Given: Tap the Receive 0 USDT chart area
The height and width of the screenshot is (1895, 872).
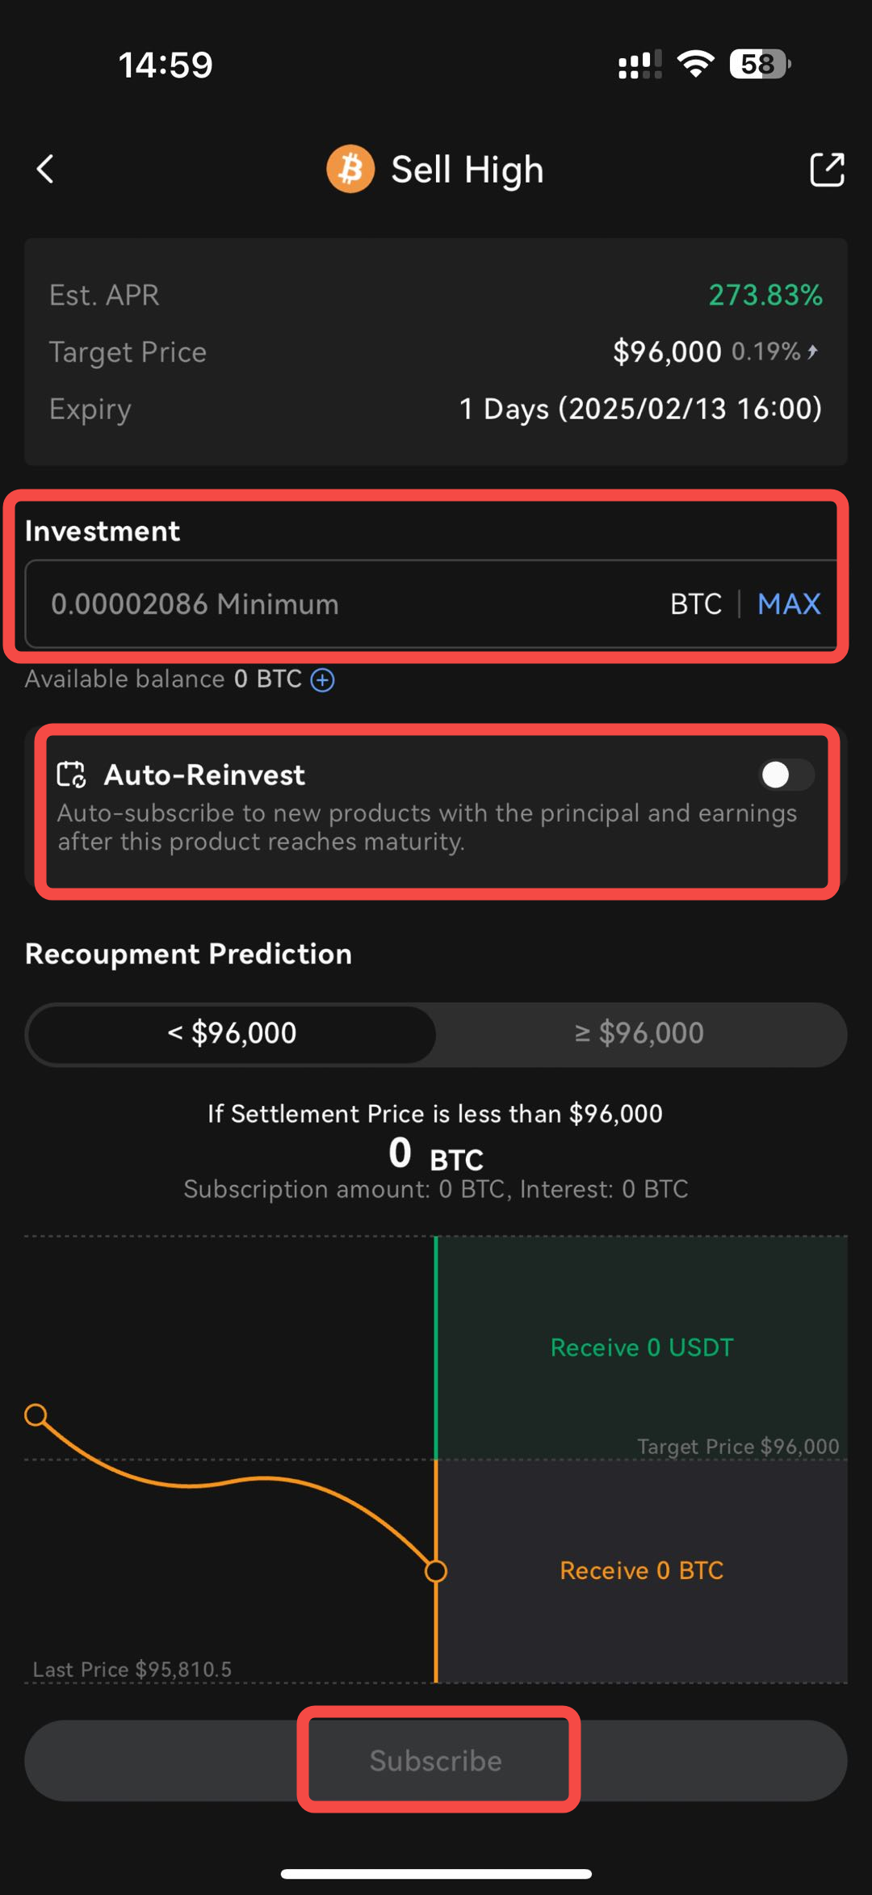Looking at the screenshot, I should coord(642,1347).
